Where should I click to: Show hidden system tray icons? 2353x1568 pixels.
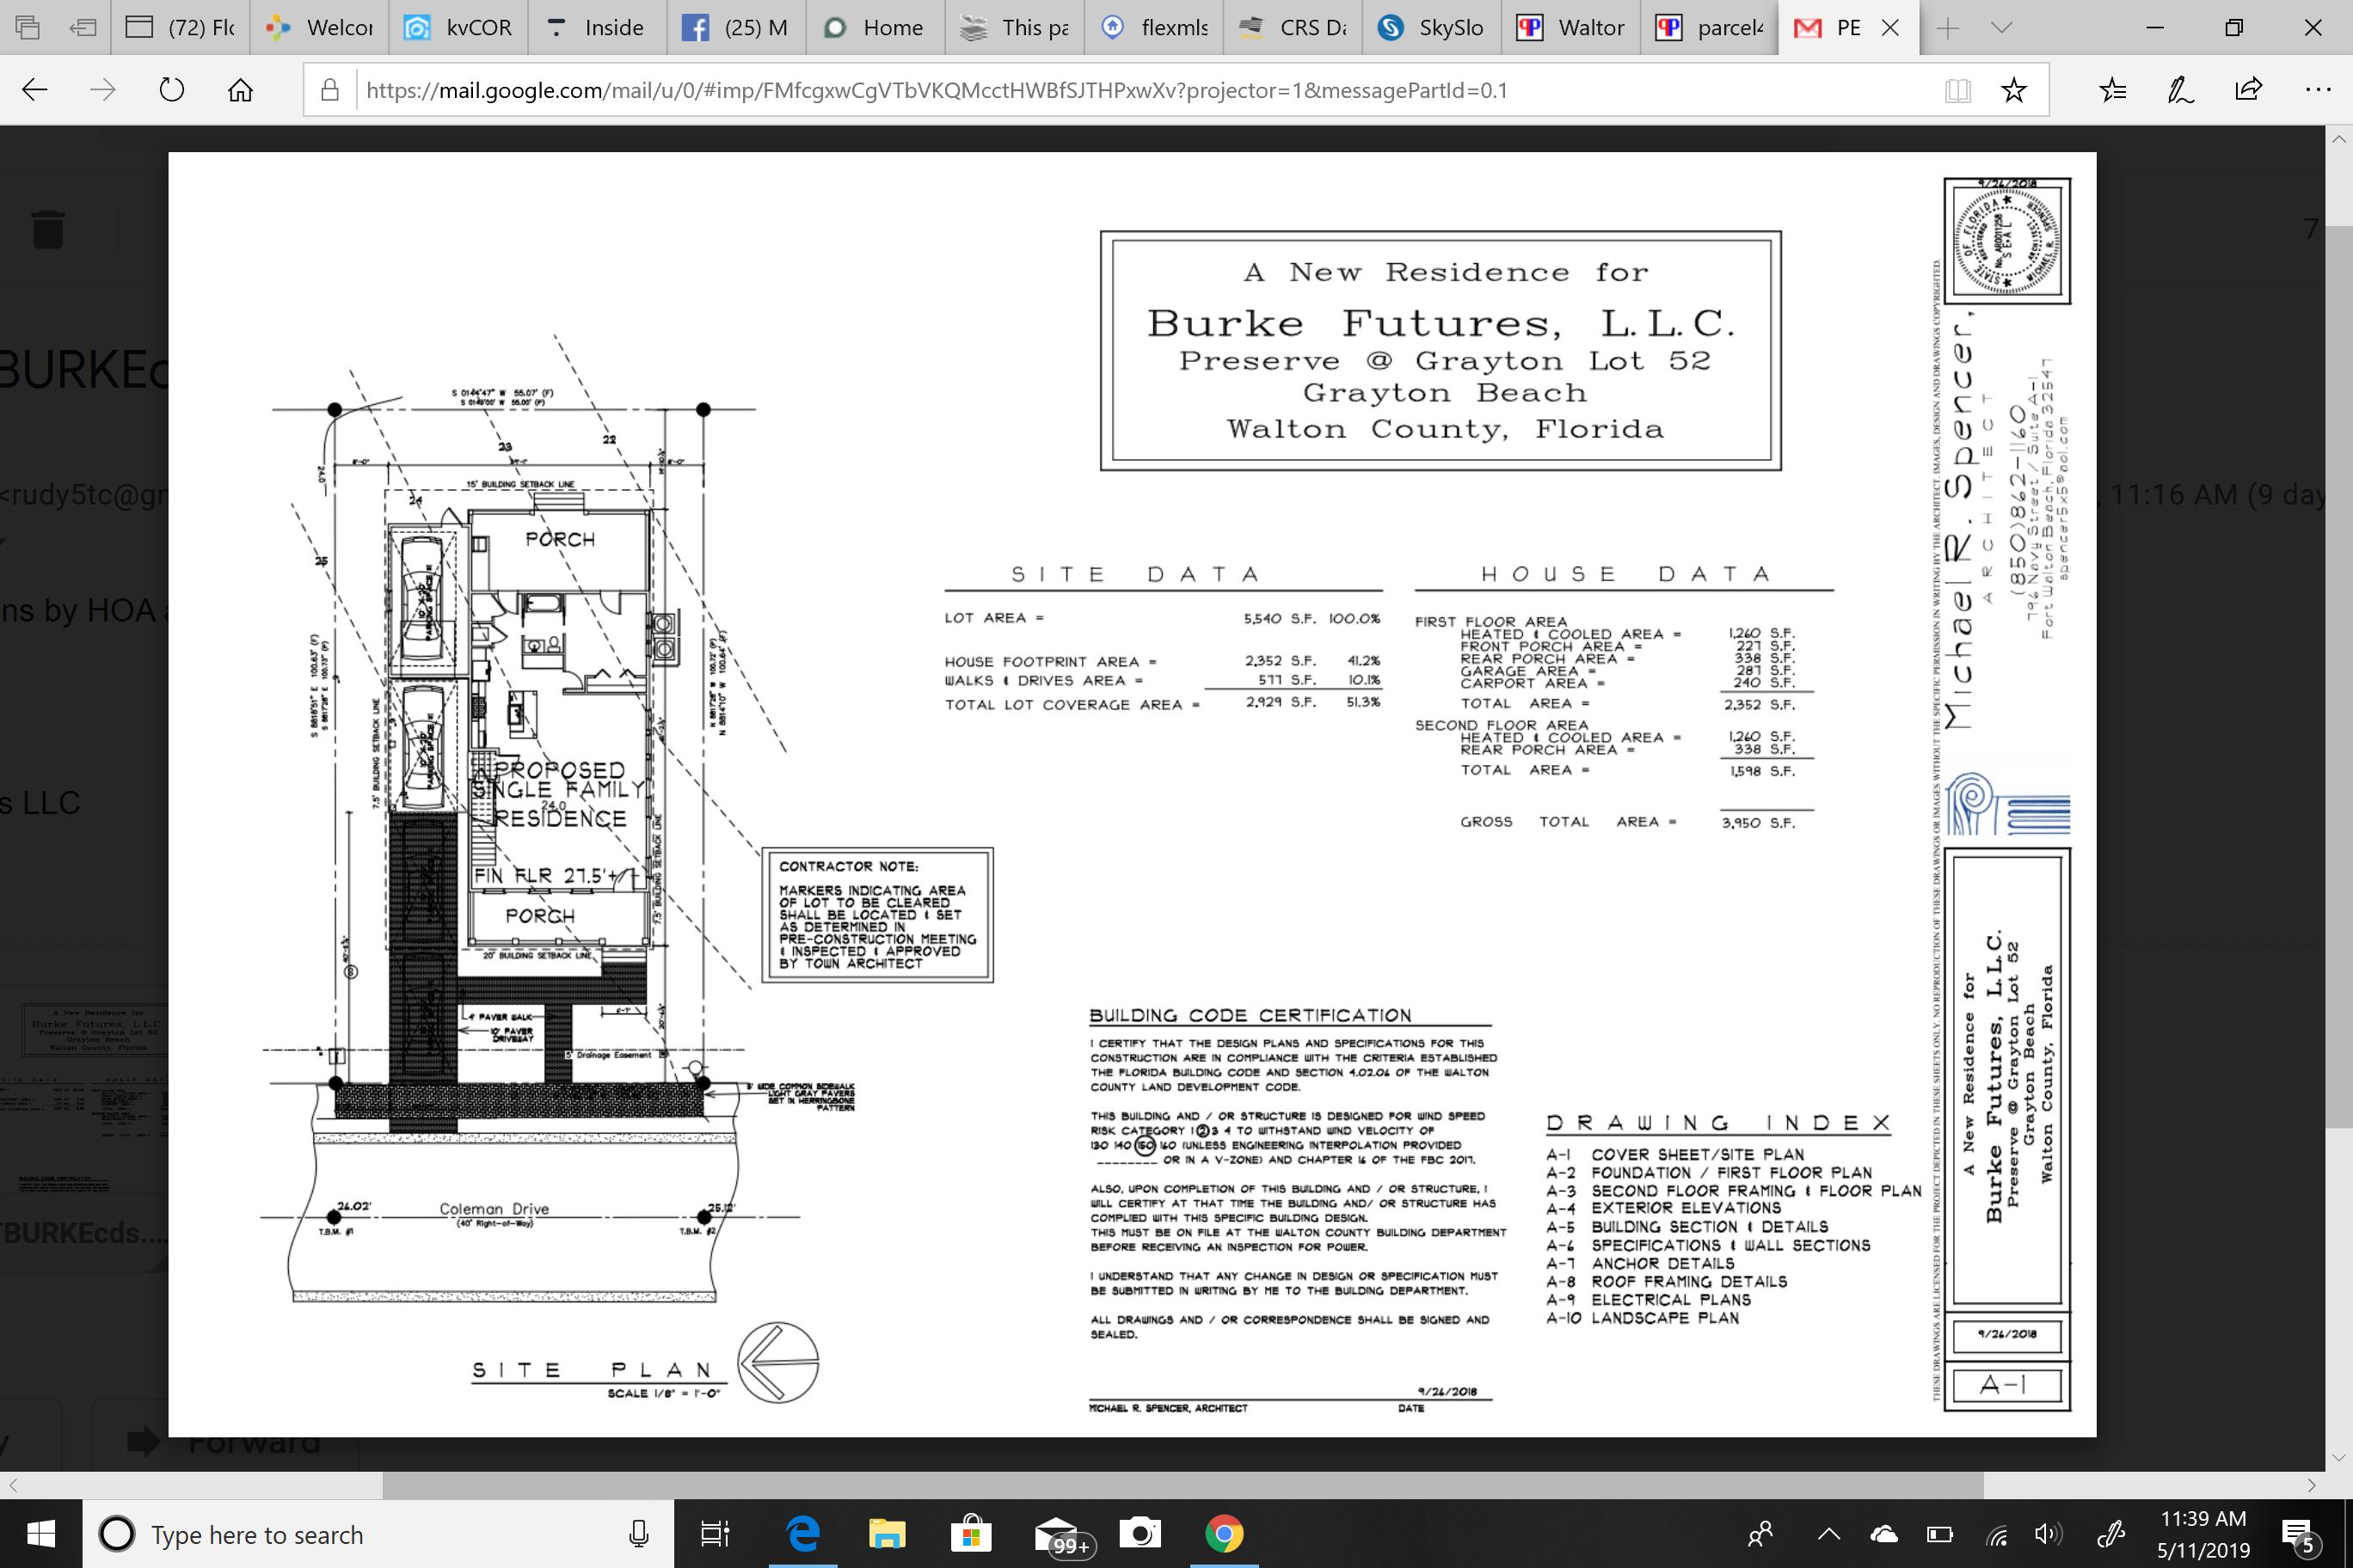tap(1828, 1534)
